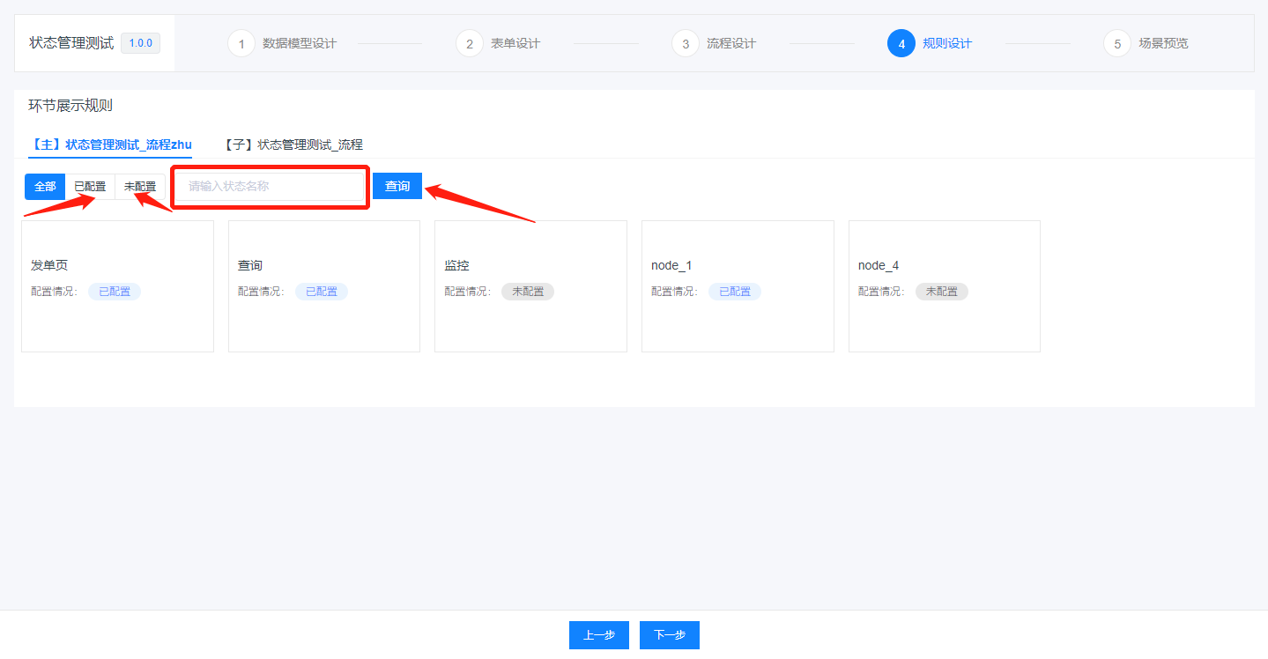Select step 1 circle for 数据模型设计
Image resolution: width=1268 pixels, height=659 pixels.
pos(241,43)
